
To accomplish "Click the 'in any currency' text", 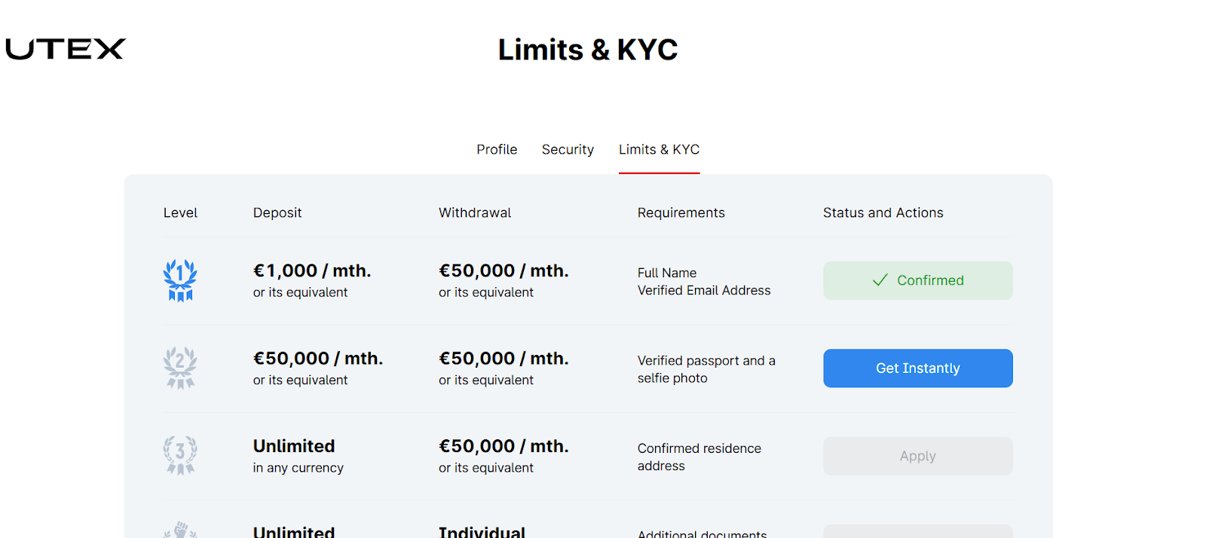I will [x=298, y=468].
